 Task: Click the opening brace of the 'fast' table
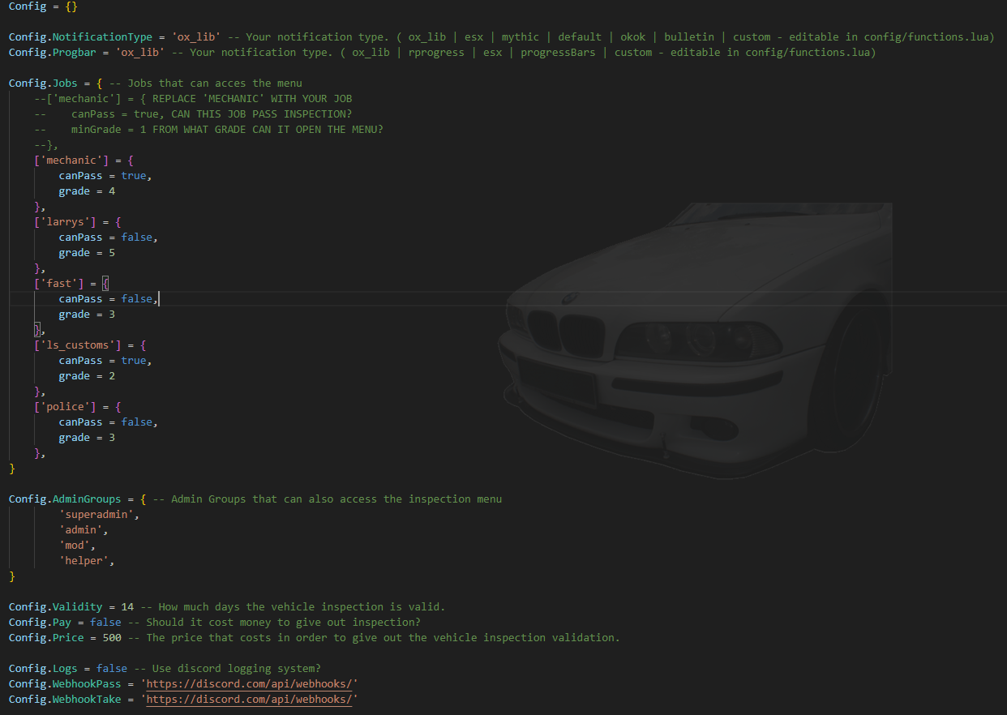click(105, 284)
